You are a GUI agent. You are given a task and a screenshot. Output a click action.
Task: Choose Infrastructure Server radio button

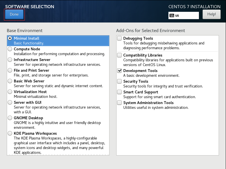pyautogui.click(x=10, y=60)
